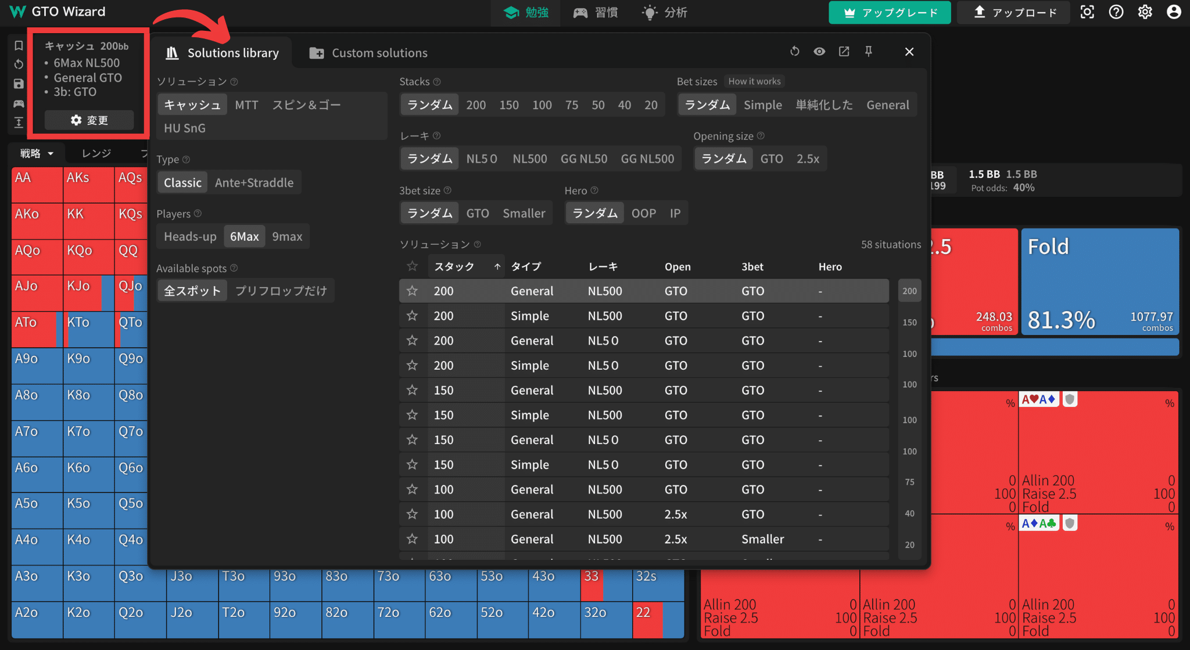Select the Simple bet sizes filter
Screen dimensions: 1190x650
coord(763,105)
